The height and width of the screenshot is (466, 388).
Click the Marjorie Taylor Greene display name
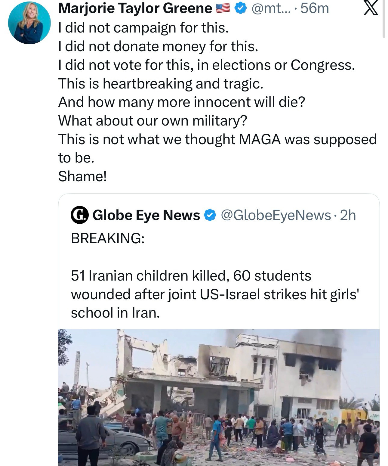pos(135,8)
